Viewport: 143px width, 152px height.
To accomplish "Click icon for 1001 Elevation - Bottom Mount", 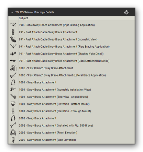I will [x=13, y=104].
